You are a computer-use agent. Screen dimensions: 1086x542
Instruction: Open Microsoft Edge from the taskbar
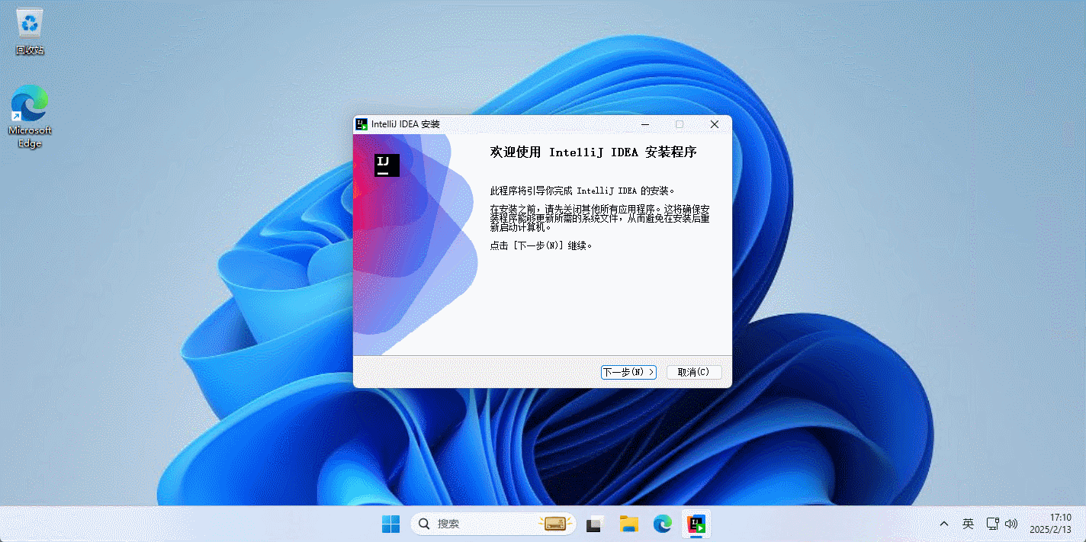(662, 524)
